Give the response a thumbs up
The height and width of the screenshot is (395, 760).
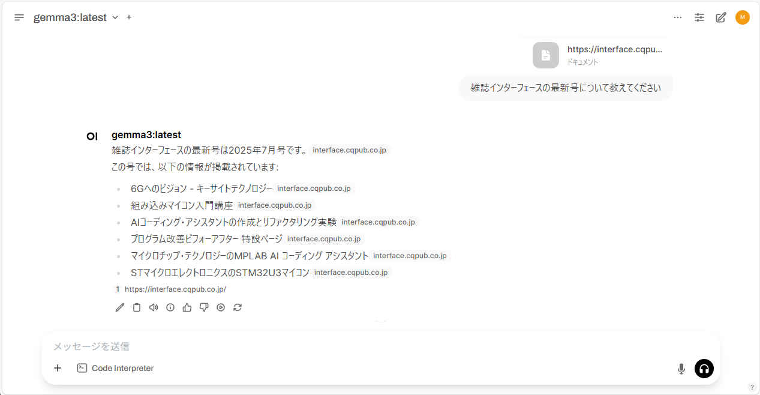point(187,307)
